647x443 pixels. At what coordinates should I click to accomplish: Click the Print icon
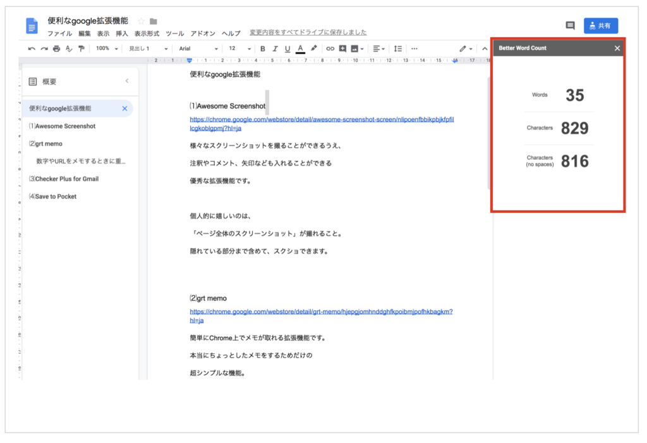coord(56,49)
